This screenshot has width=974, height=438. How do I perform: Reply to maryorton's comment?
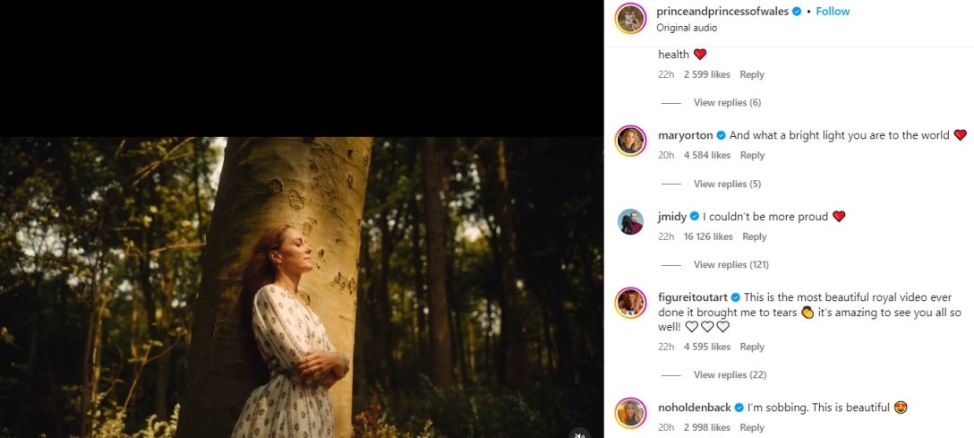pyautogui.click(x=752, y=156)
